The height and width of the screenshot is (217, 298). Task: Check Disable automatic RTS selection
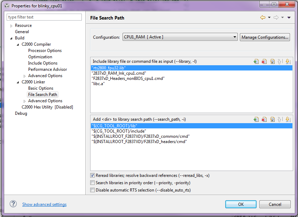coord(92,190)
